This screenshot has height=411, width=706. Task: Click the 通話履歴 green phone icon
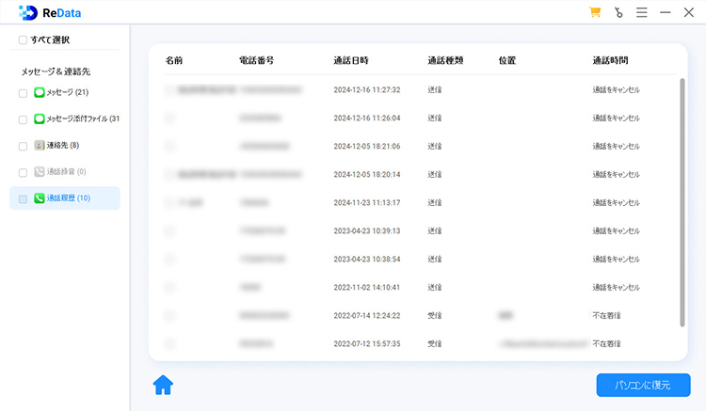tap(40, 198)
